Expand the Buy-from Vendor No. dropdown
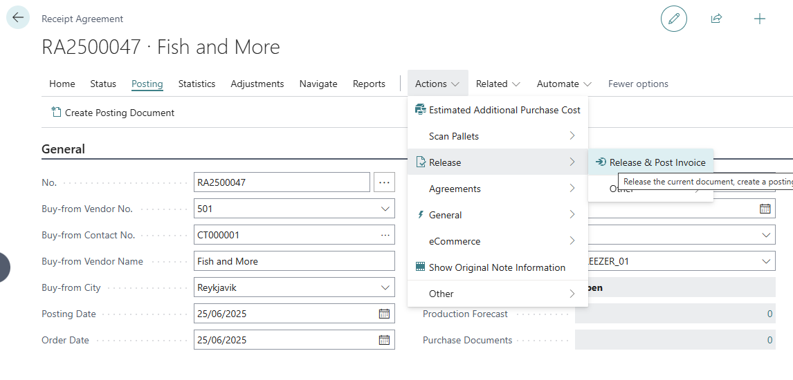This screenshot has width=793, height=380. click(x=385, y=209)
